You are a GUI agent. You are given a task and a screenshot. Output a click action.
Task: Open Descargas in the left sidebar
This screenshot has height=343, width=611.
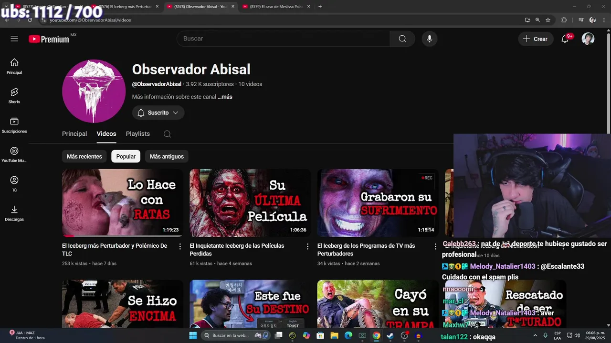coord(14,213)
